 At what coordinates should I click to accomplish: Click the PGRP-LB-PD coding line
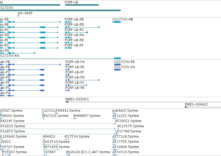82,80
